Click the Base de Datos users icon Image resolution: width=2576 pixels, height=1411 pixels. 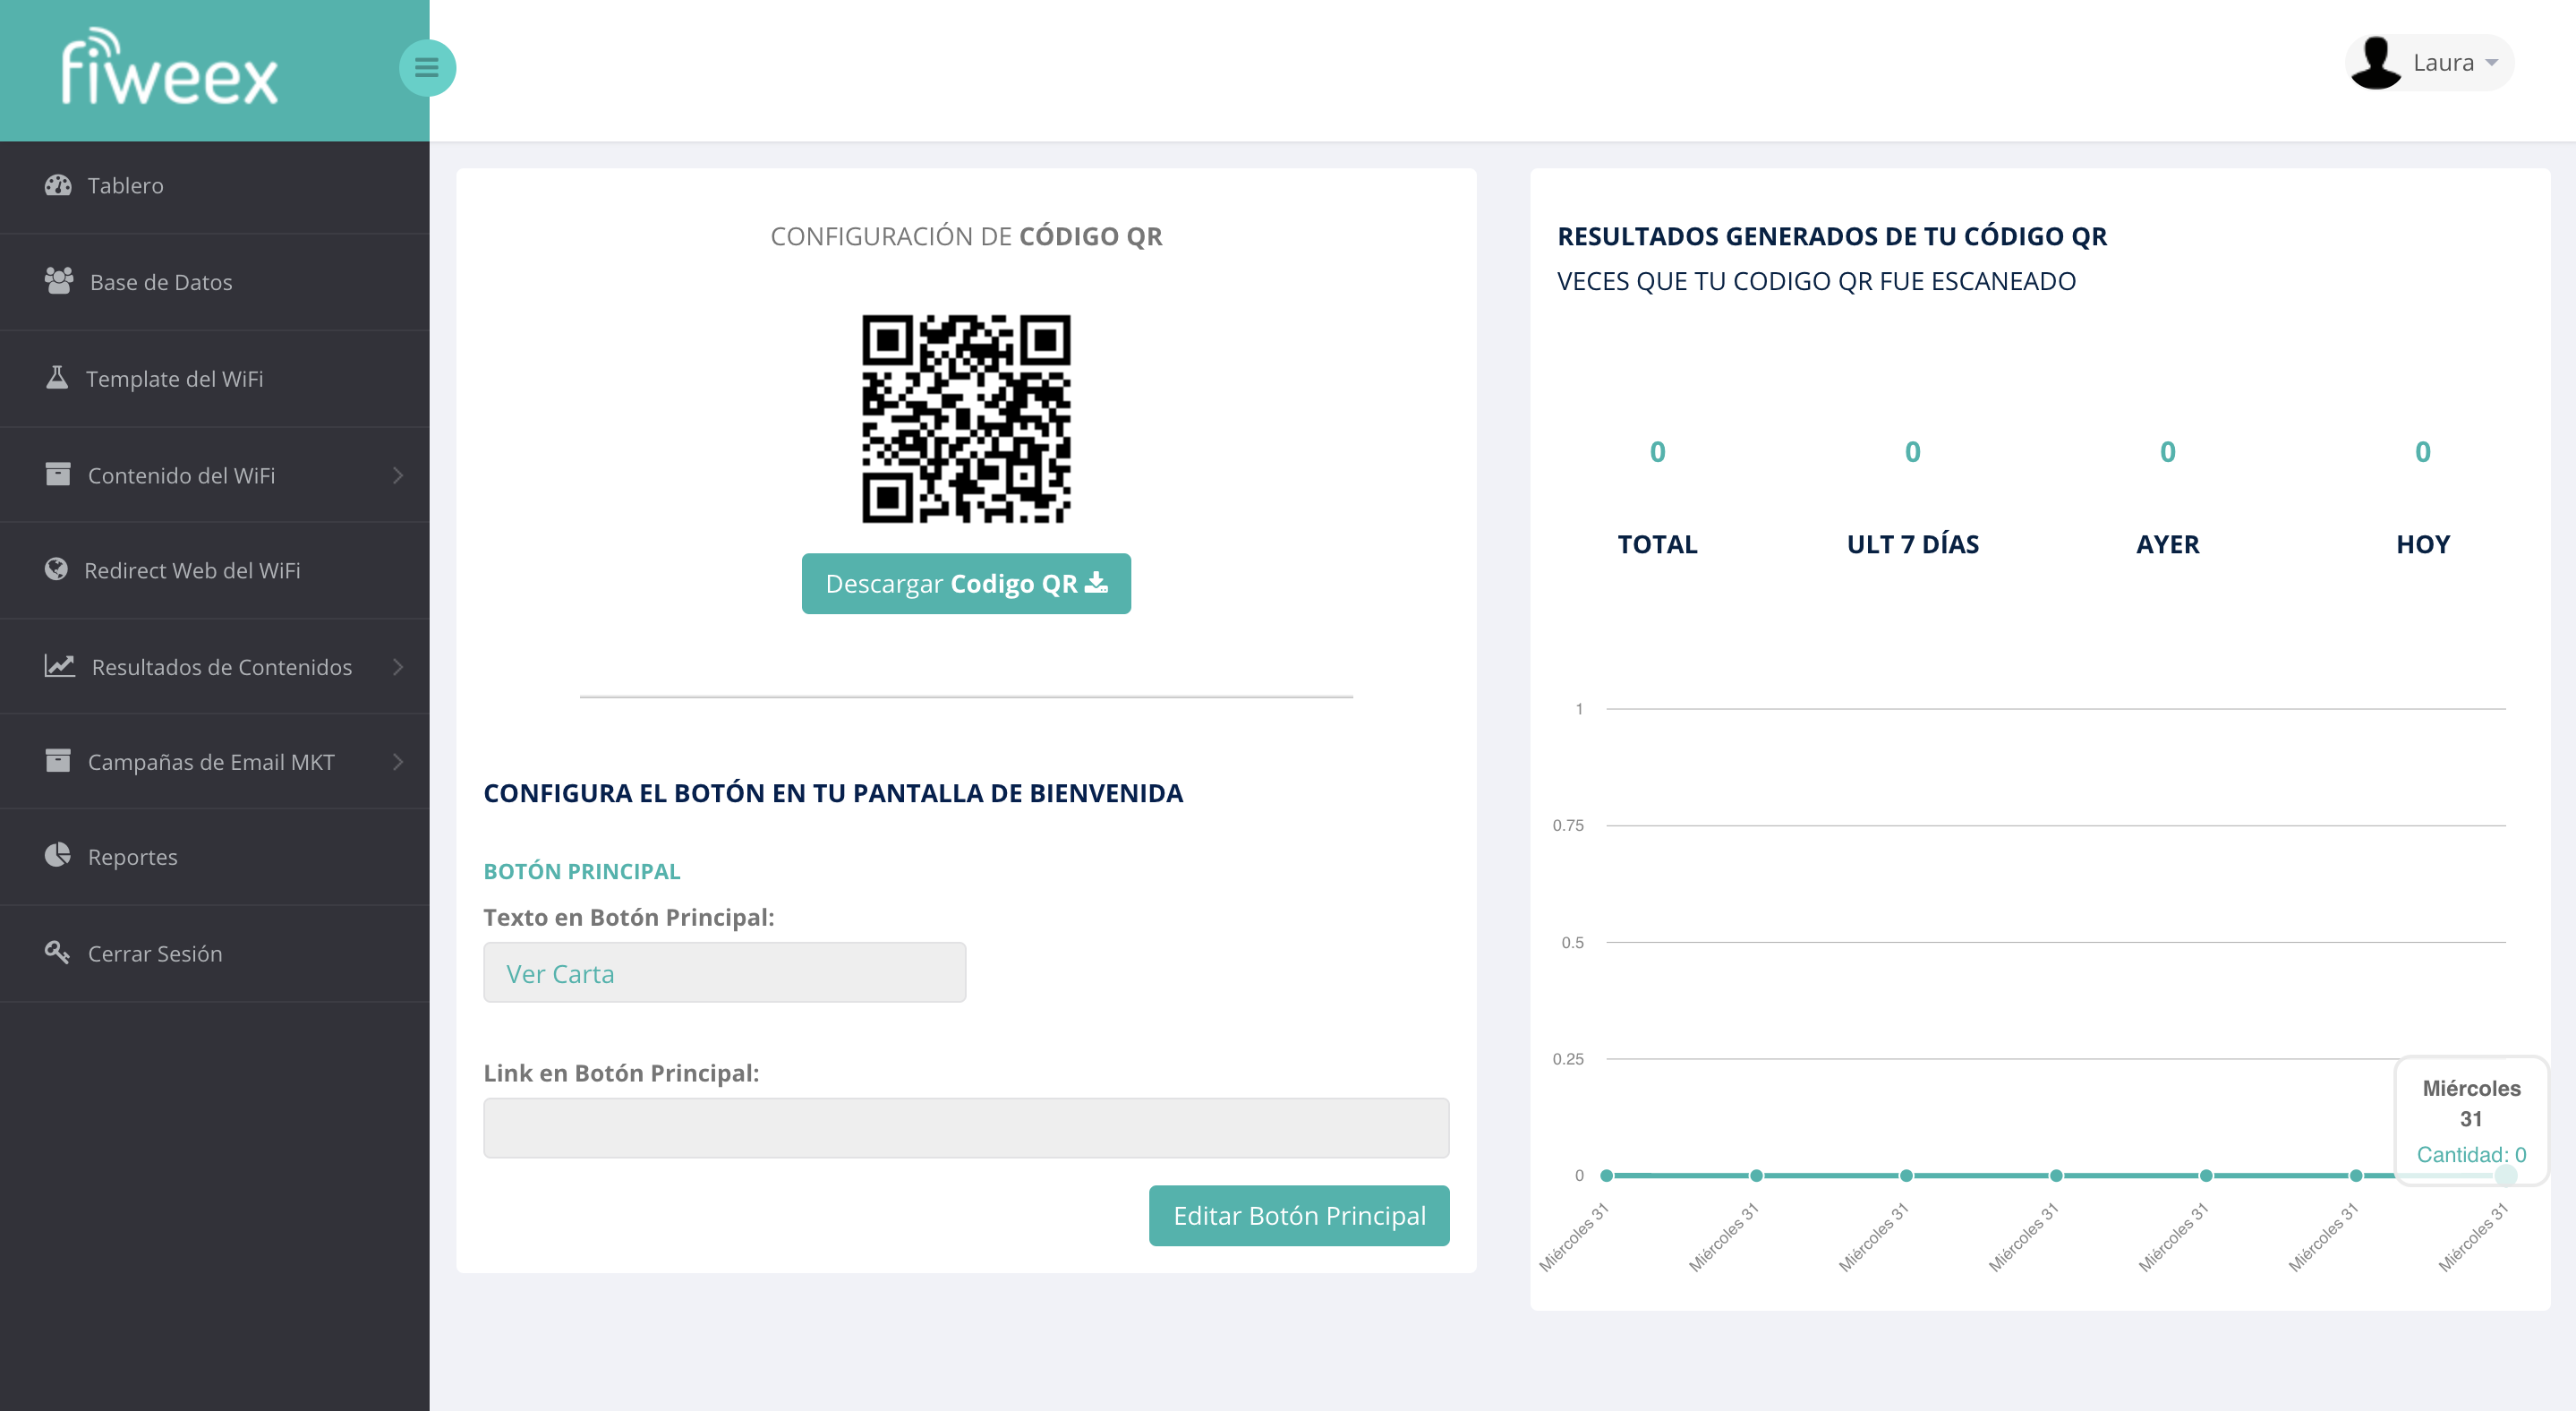pyautogui.click(x=59, y=281)
